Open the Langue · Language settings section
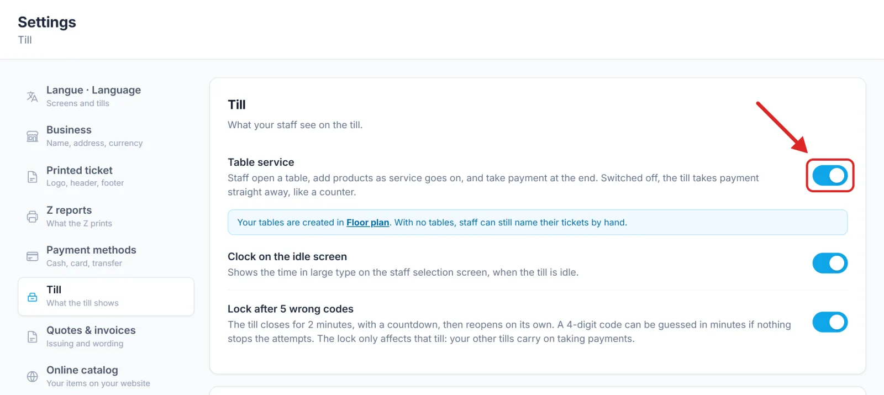This screenshot has height=395, width=884. [x=106, y=96]
